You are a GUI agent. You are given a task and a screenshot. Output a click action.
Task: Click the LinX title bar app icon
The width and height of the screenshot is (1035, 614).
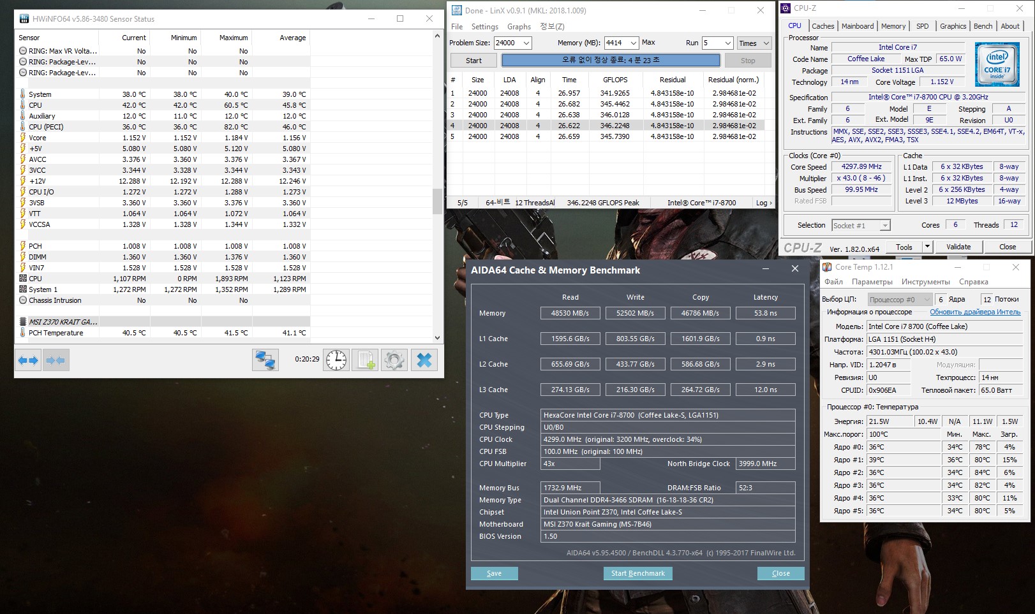coord(456,10)
